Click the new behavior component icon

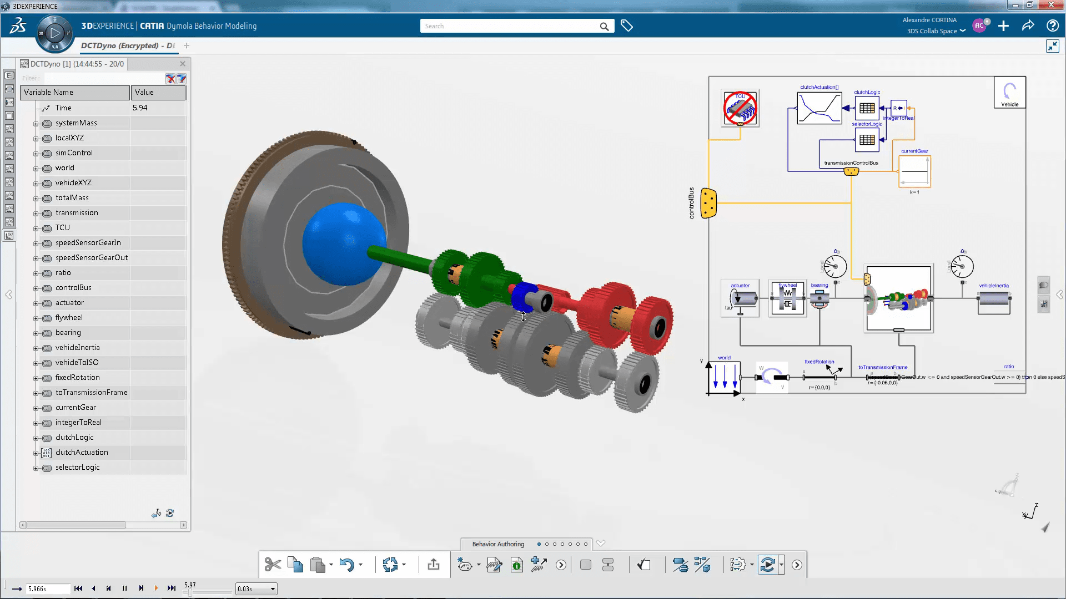[465, 565]
